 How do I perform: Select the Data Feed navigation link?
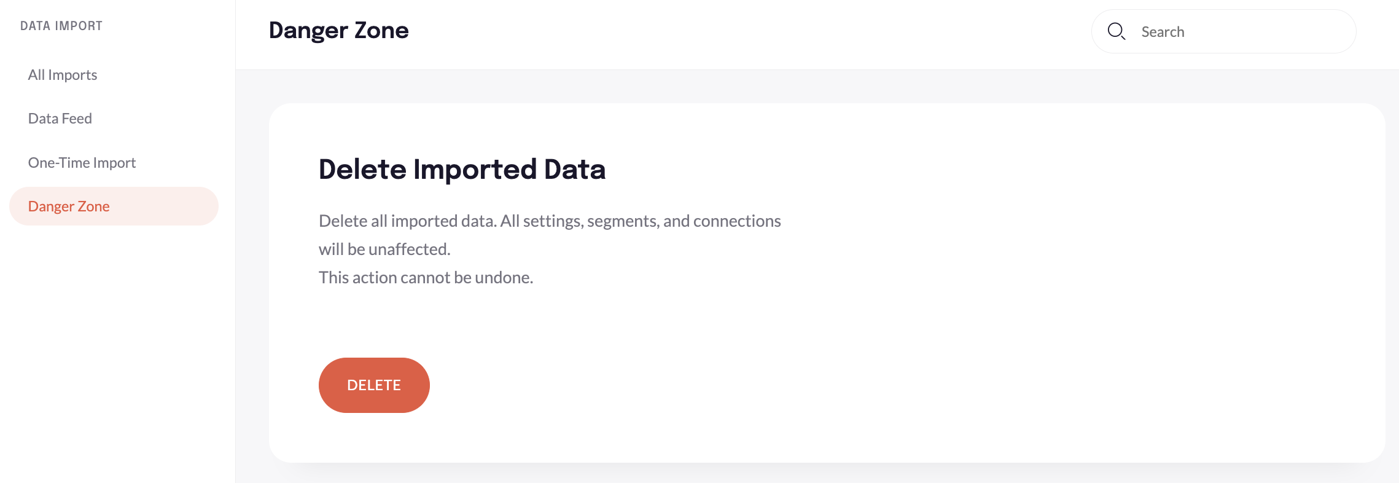(60, 118)
